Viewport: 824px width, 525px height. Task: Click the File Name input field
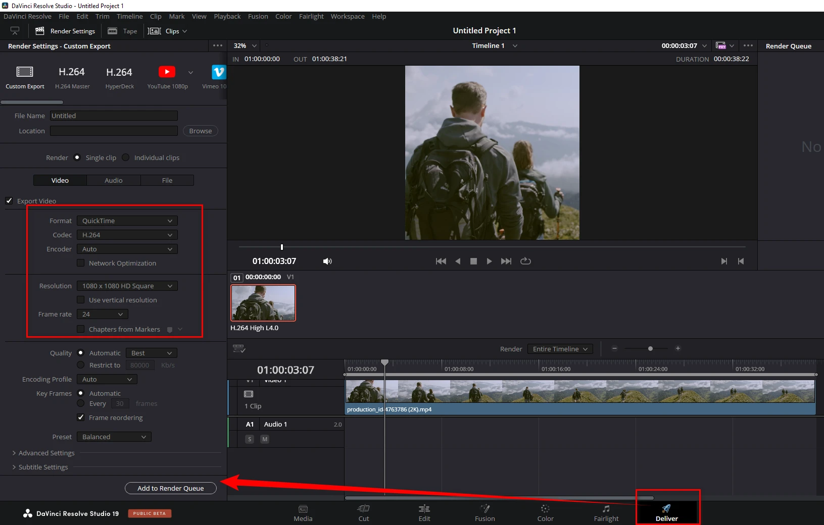(x=114, y=116)
